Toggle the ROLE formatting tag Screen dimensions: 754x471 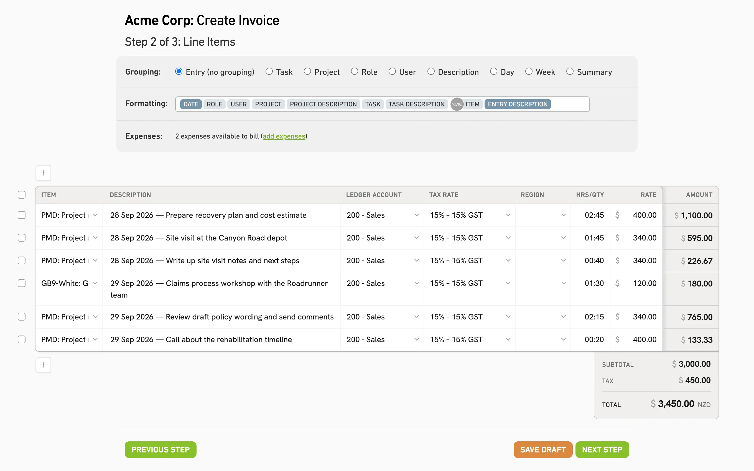tap(214, 104)
